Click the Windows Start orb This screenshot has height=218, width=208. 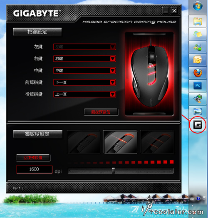pos(198,6)
